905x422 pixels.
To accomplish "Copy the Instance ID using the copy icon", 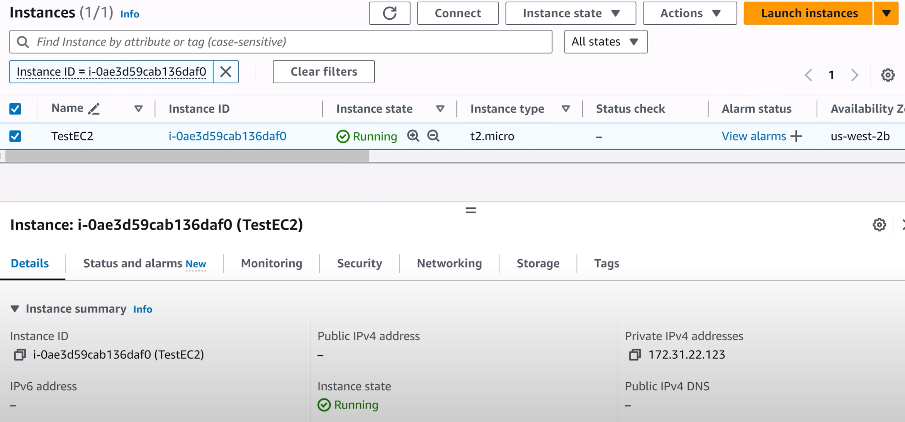I will pos(20,354).
